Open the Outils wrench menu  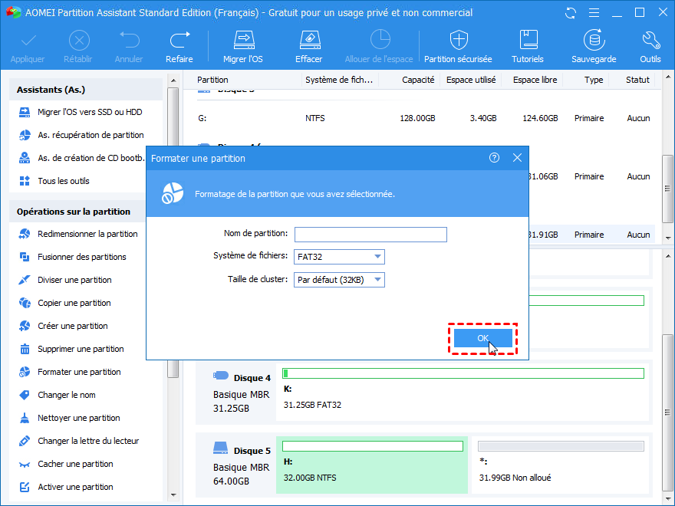pos(650,47)
